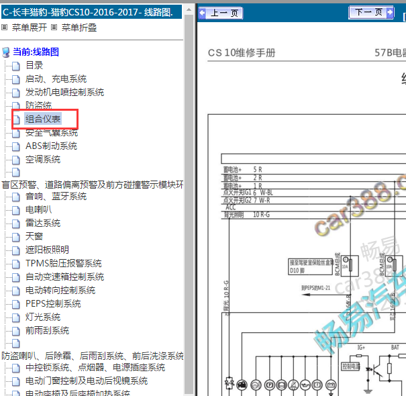Open PEPS控制系统 diagram
This screenshot has width=406, height=396.
click(x=53, y=303)
